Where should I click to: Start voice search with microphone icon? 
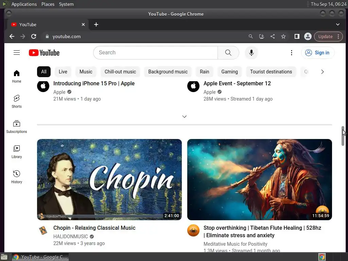point(251,53)
